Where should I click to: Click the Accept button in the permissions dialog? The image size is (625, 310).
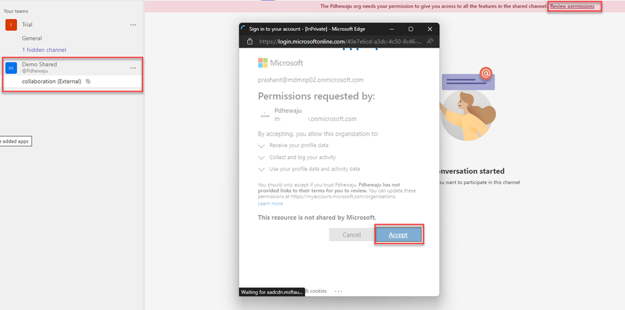[398, 235]
